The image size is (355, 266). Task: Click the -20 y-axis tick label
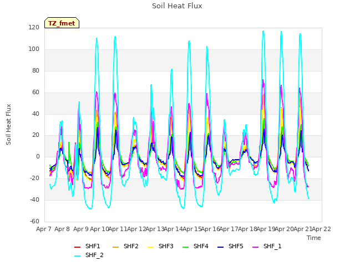coord(34,178)
